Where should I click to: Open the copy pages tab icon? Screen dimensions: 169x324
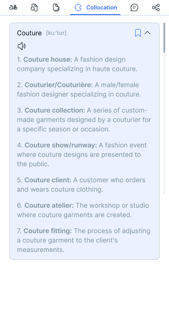[x=56, y=8]
